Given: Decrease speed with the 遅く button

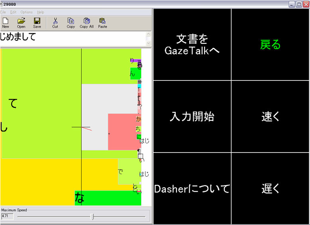Looking at the screenshot, I should tap(270, 188).
